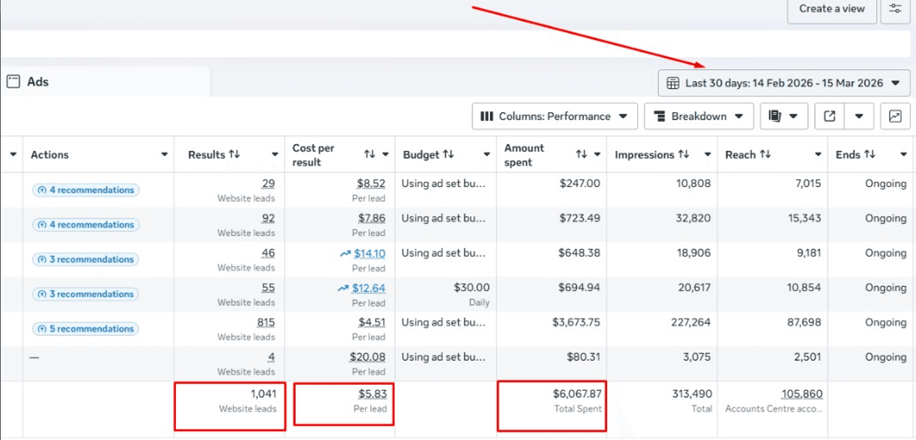The width and height of the screenshot is (916, 440).
Task: Click the 10,808 impressions value
Action: click(x=694, y=184)
